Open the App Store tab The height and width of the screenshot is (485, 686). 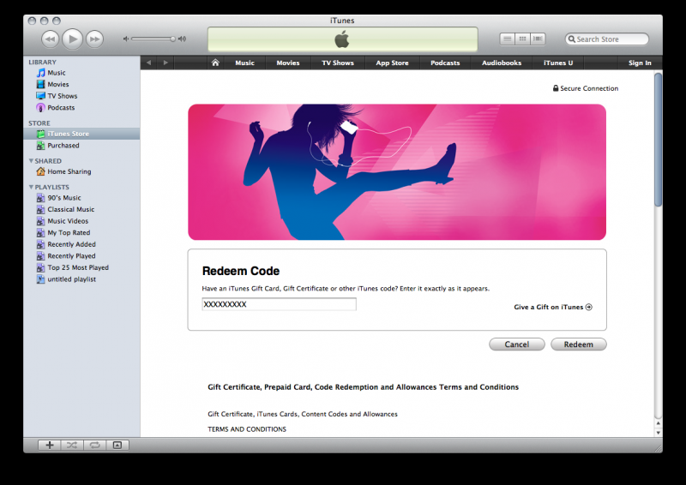(392, 63)
